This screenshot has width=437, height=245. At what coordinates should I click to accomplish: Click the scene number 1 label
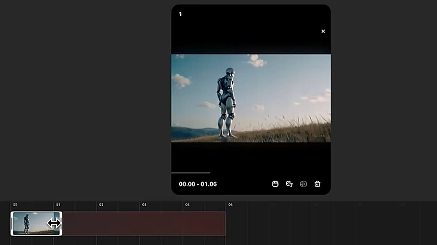(180, 14)
